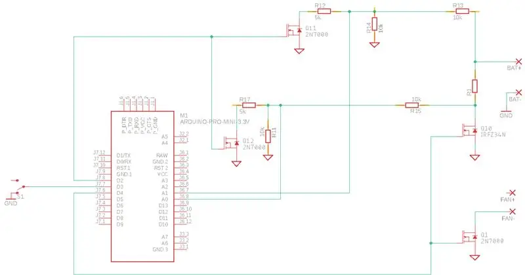The height and width of the screenshot is (275, 525).
Task: Click the Q10 IRFZ34N transistor symbol
Action: (x=470, y=131)
